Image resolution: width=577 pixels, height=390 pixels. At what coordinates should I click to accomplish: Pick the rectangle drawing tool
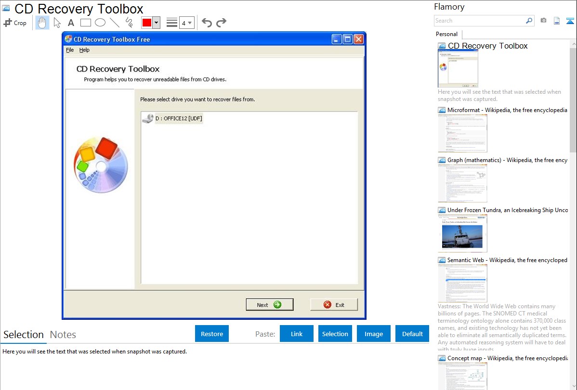point(86,23)
